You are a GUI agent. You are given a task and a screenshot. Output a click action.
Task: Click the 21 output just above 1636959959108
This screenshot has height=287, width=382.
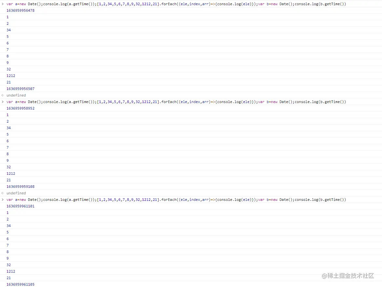tap(8, 180)
